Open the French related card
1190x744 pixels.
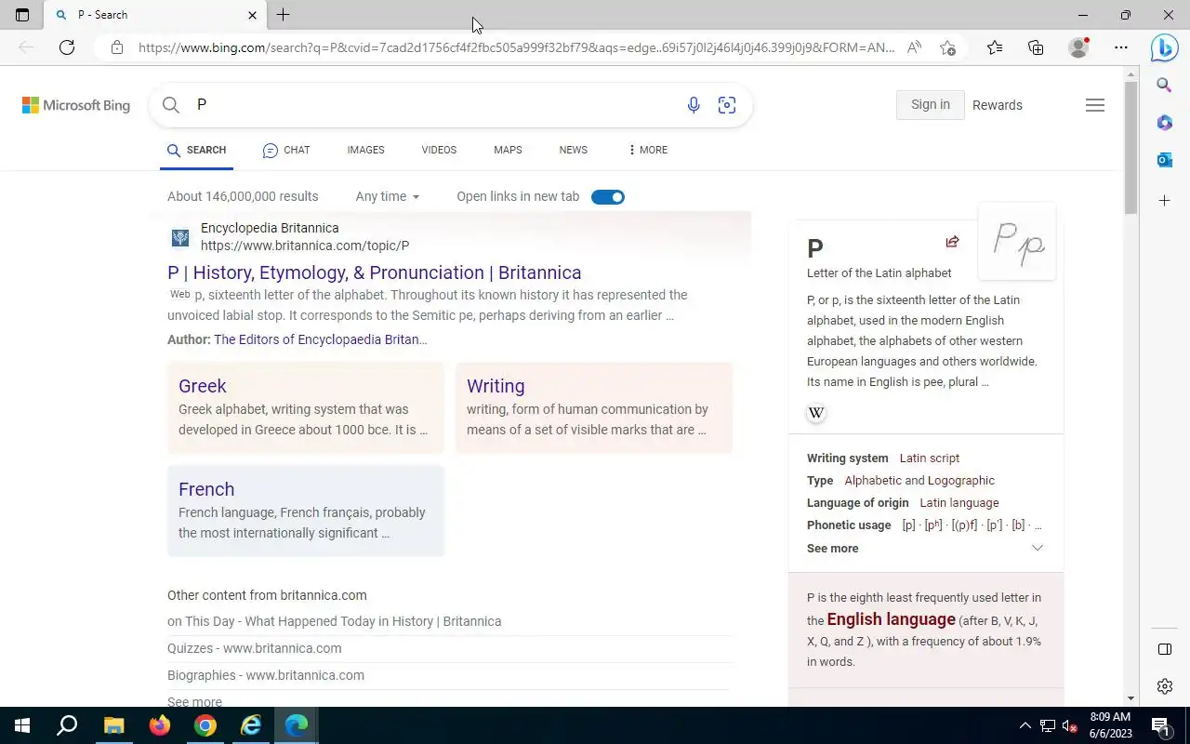[306, 511]
